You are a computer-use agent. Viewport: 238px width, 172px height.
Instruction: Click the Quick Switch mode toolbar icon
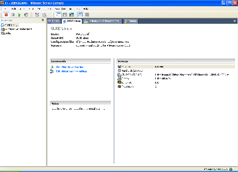[65, 15]
